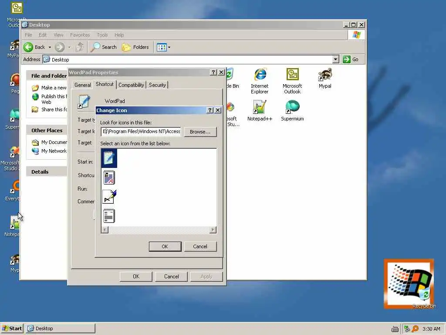Open the Start menu
Image resolution: width=446 pixels, height=335 pixels.
pyautogui.click(x=12, y=328)
